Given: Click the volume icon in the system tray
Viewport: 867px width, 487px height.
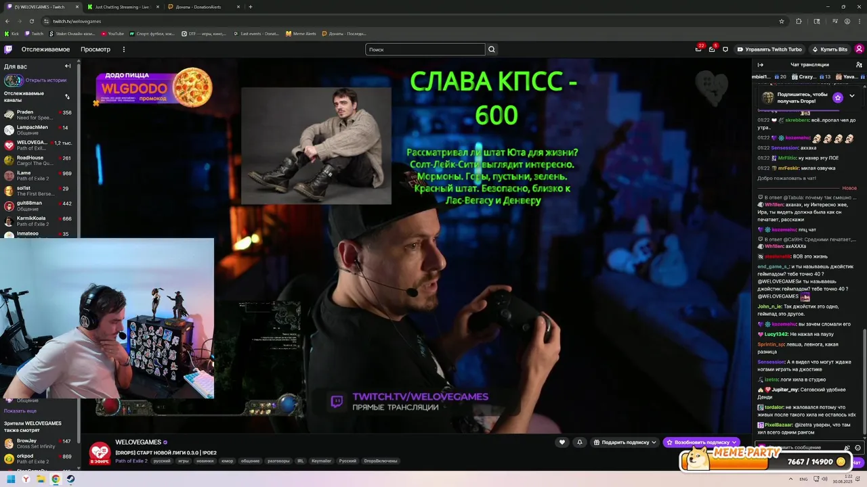Looking at the screenshot, I should [x=824, y=479].
